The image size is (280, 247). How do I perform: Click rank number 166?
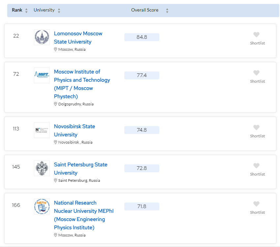(16, 205)
